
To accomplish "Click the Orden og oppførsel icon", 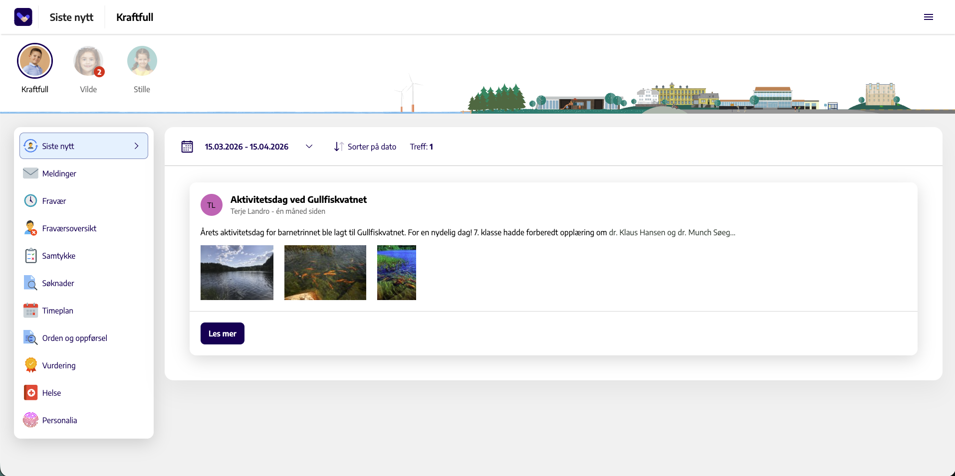I will point(30,337).
